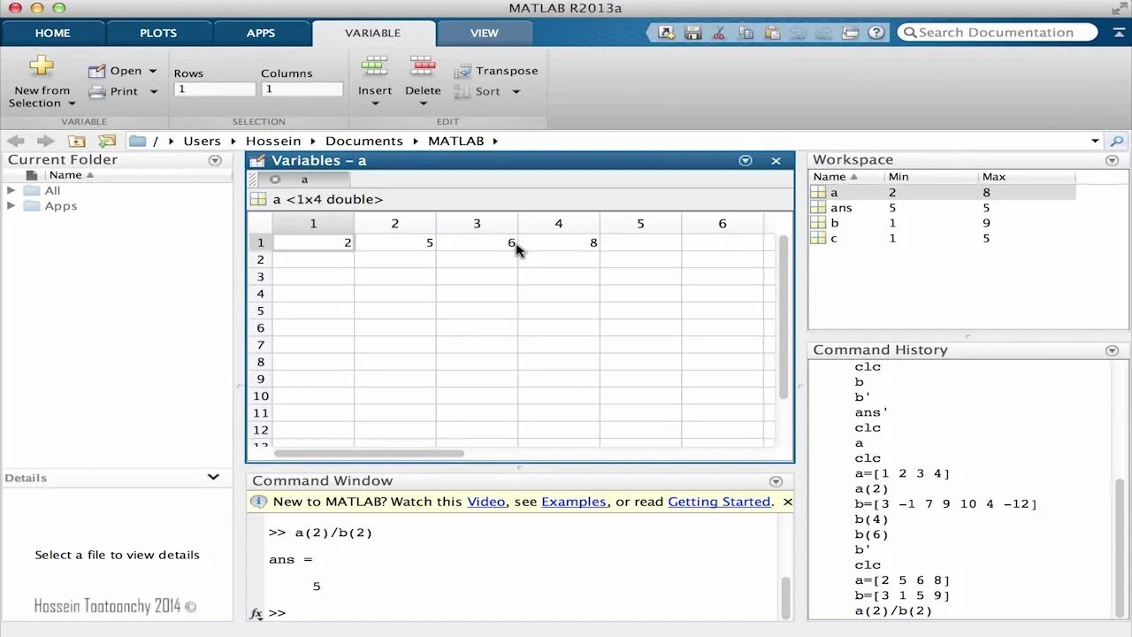Open the Getting Started link
Viewport: 1132px width, 637px height.
click(x=719, y=502)
